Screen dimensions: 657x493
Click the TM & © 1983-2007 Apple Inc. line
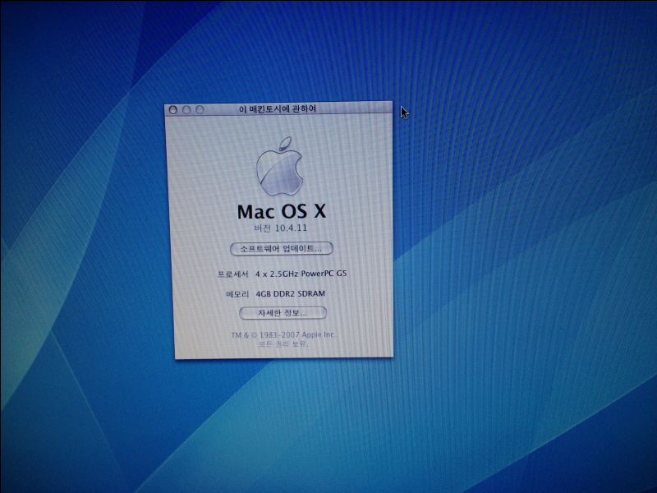click(x=283, y=334)
